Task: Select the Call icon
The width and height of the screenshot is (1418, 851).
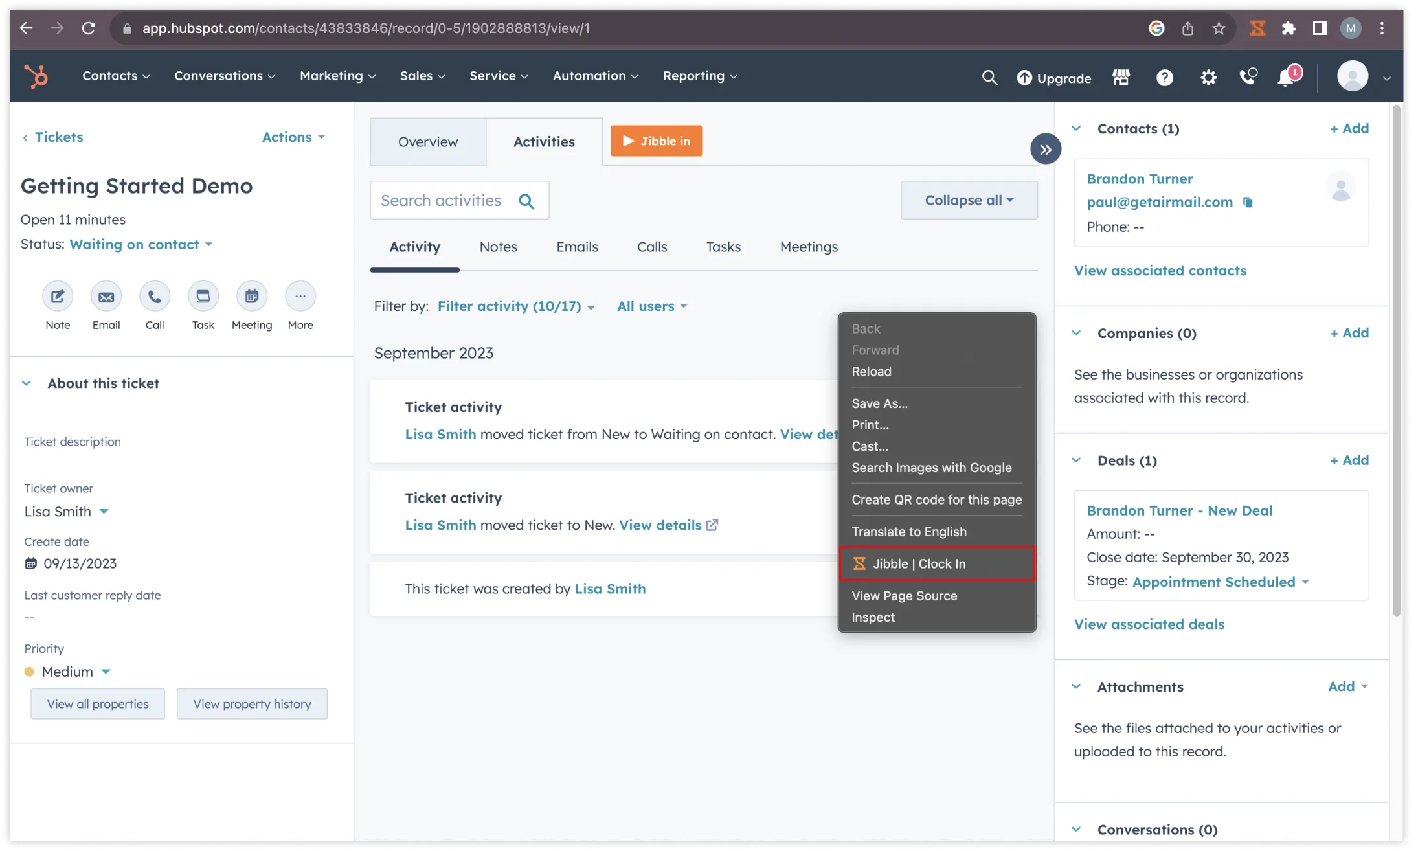Action: (x=154, y=297)
